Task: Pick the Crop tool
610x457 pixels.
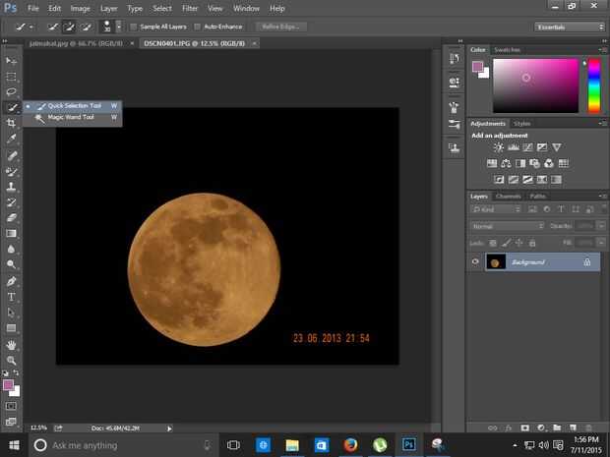Action: [12, 123]
